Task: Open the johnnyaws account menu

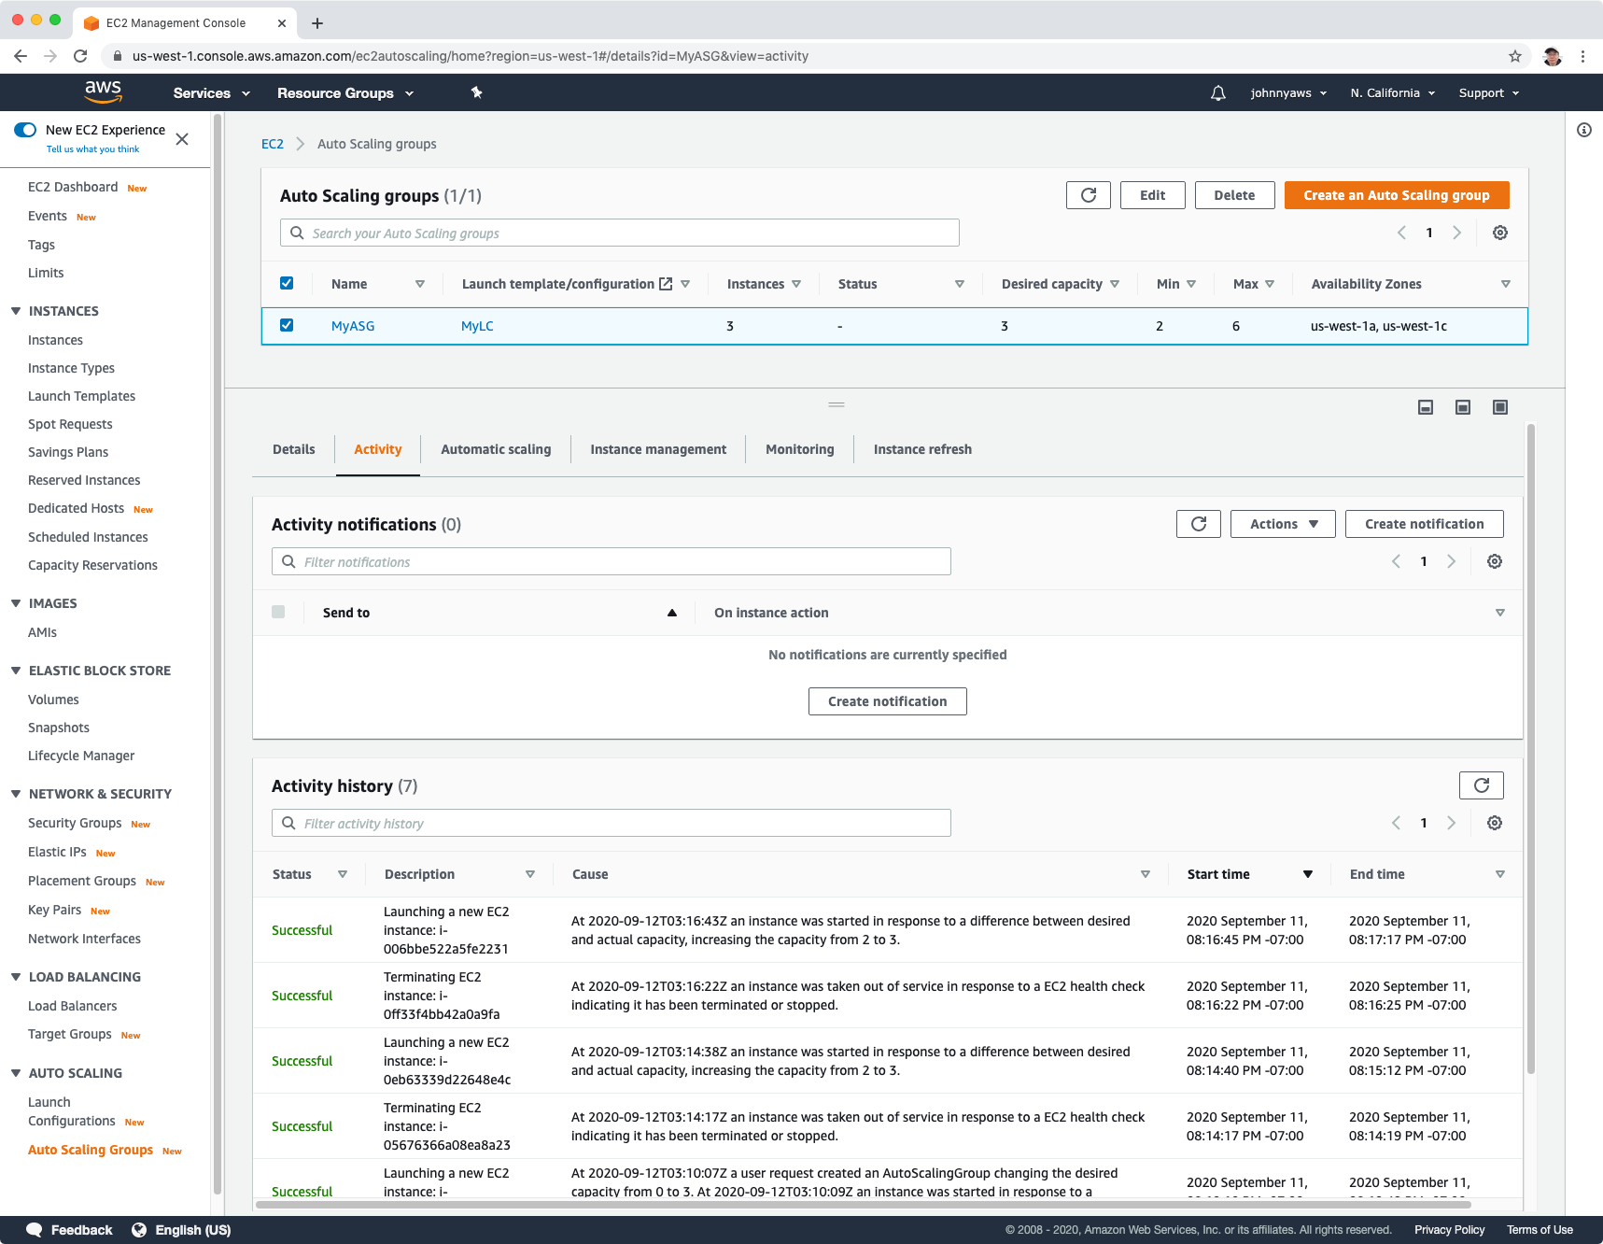Action: 1288,93
